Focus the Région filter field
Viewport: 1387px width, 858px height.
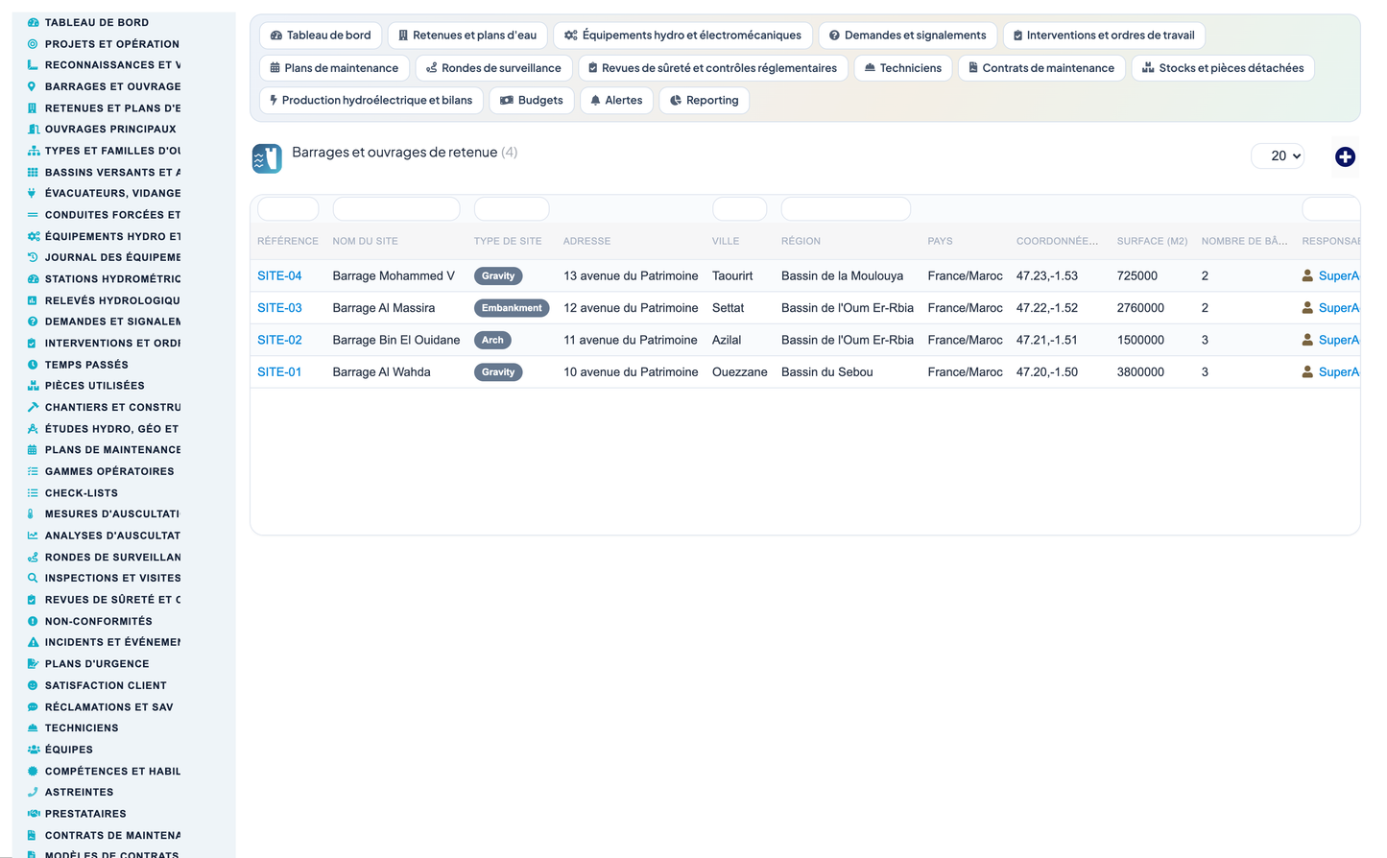(846, 209)
